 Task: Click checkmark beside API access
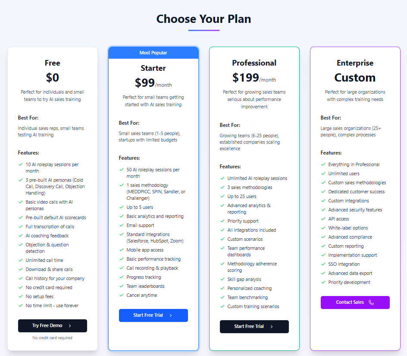click(x=323, y=219)
